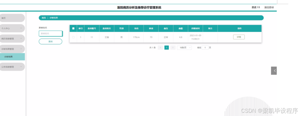Click the 共 1 条 total count text
Screen dimensions: 299x116
click(x=153, y=48)
